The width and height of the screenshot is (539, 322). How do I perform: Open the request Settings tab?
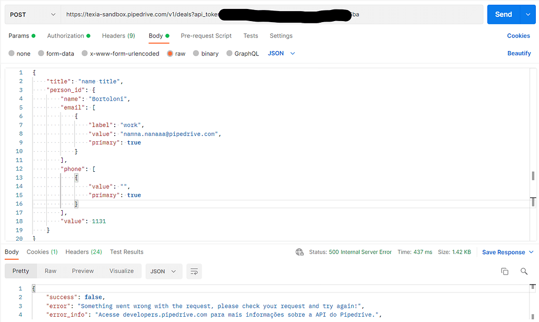click(281, 36)
